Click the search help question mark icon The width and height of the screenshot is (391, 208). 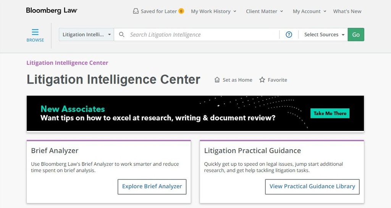tap(289, 35)
